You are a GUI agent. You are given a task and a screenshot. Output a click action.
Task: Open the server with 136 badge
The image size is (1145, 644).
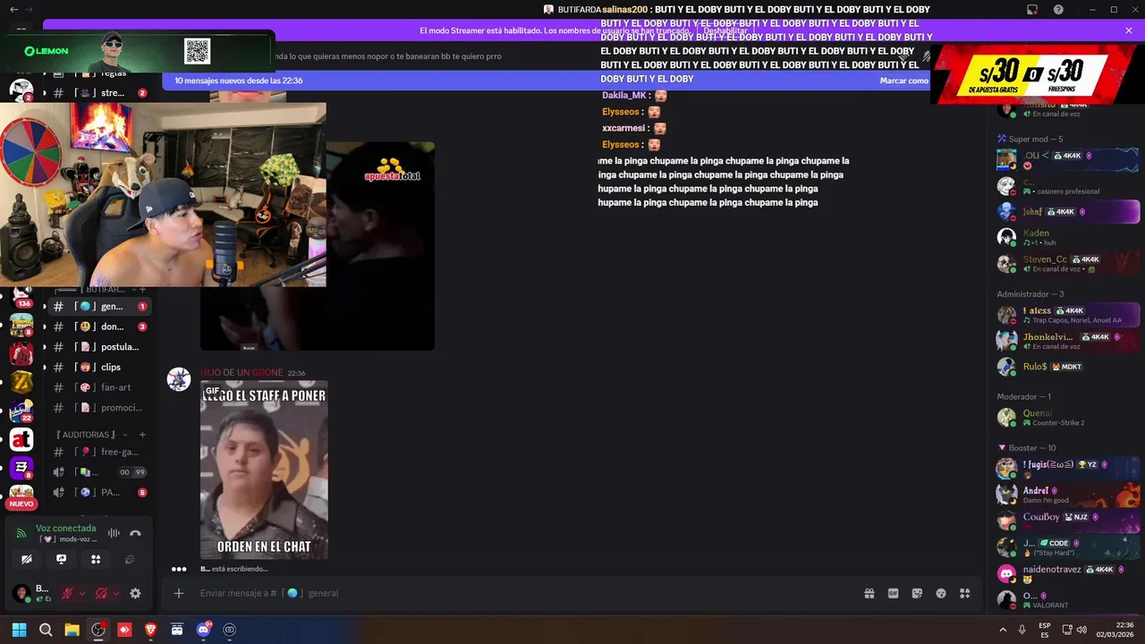pos(21,296)
